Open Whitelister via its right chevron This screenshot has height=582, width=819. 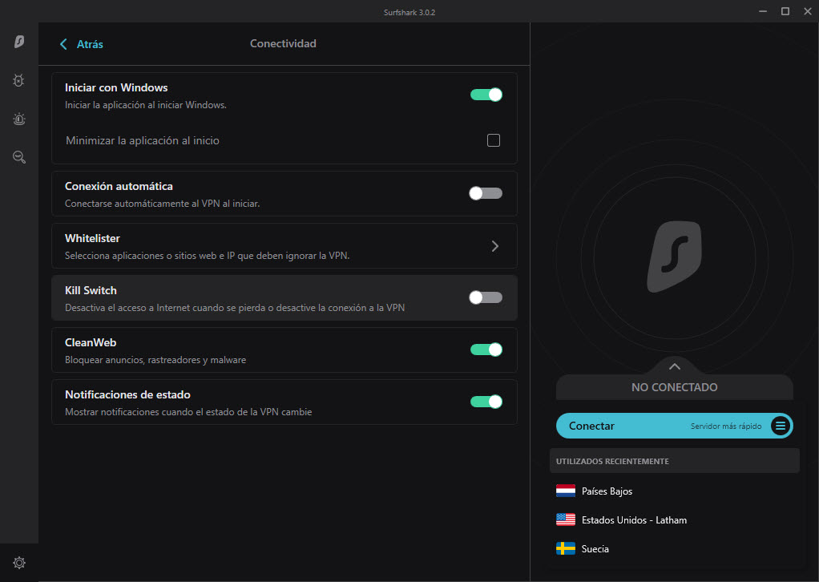(495, 246)
